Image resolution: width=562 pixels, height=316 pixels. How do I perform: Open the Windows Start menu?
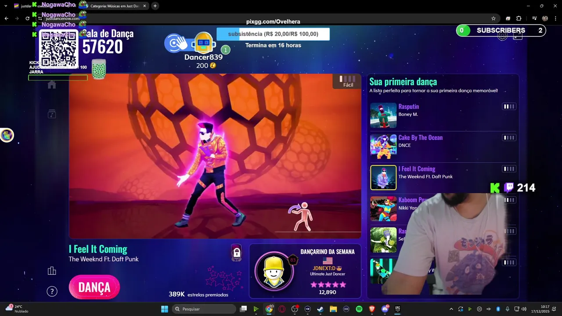coord(164,309)
